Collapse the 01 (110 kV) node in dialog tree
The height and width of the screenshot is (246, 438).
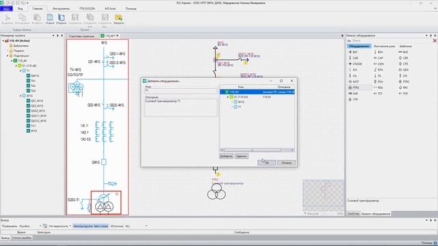pyautogui.click(x=228, y=97)
